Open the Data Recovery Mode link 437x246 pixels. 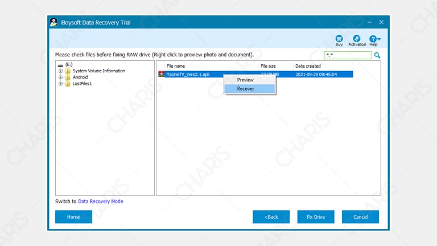pyautogui.click(x=100, y=201)
